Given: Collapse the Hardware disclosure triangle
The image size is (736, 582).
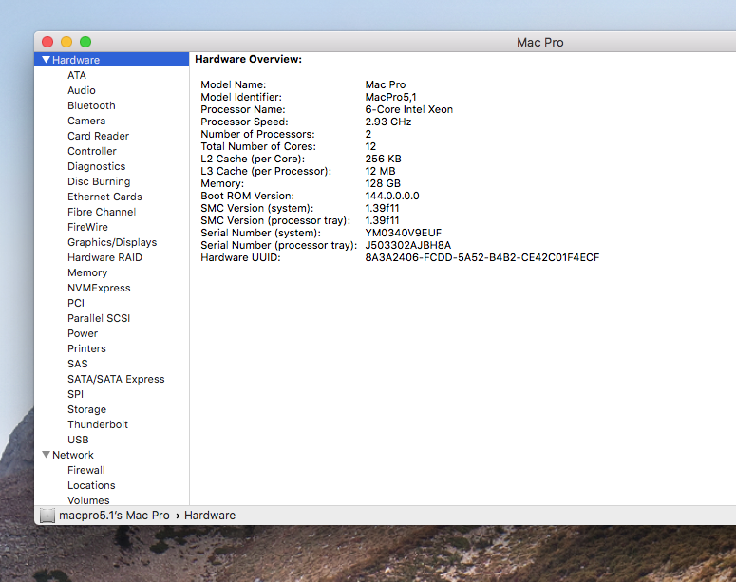Looking at the screenshot, I should [46, 60].
